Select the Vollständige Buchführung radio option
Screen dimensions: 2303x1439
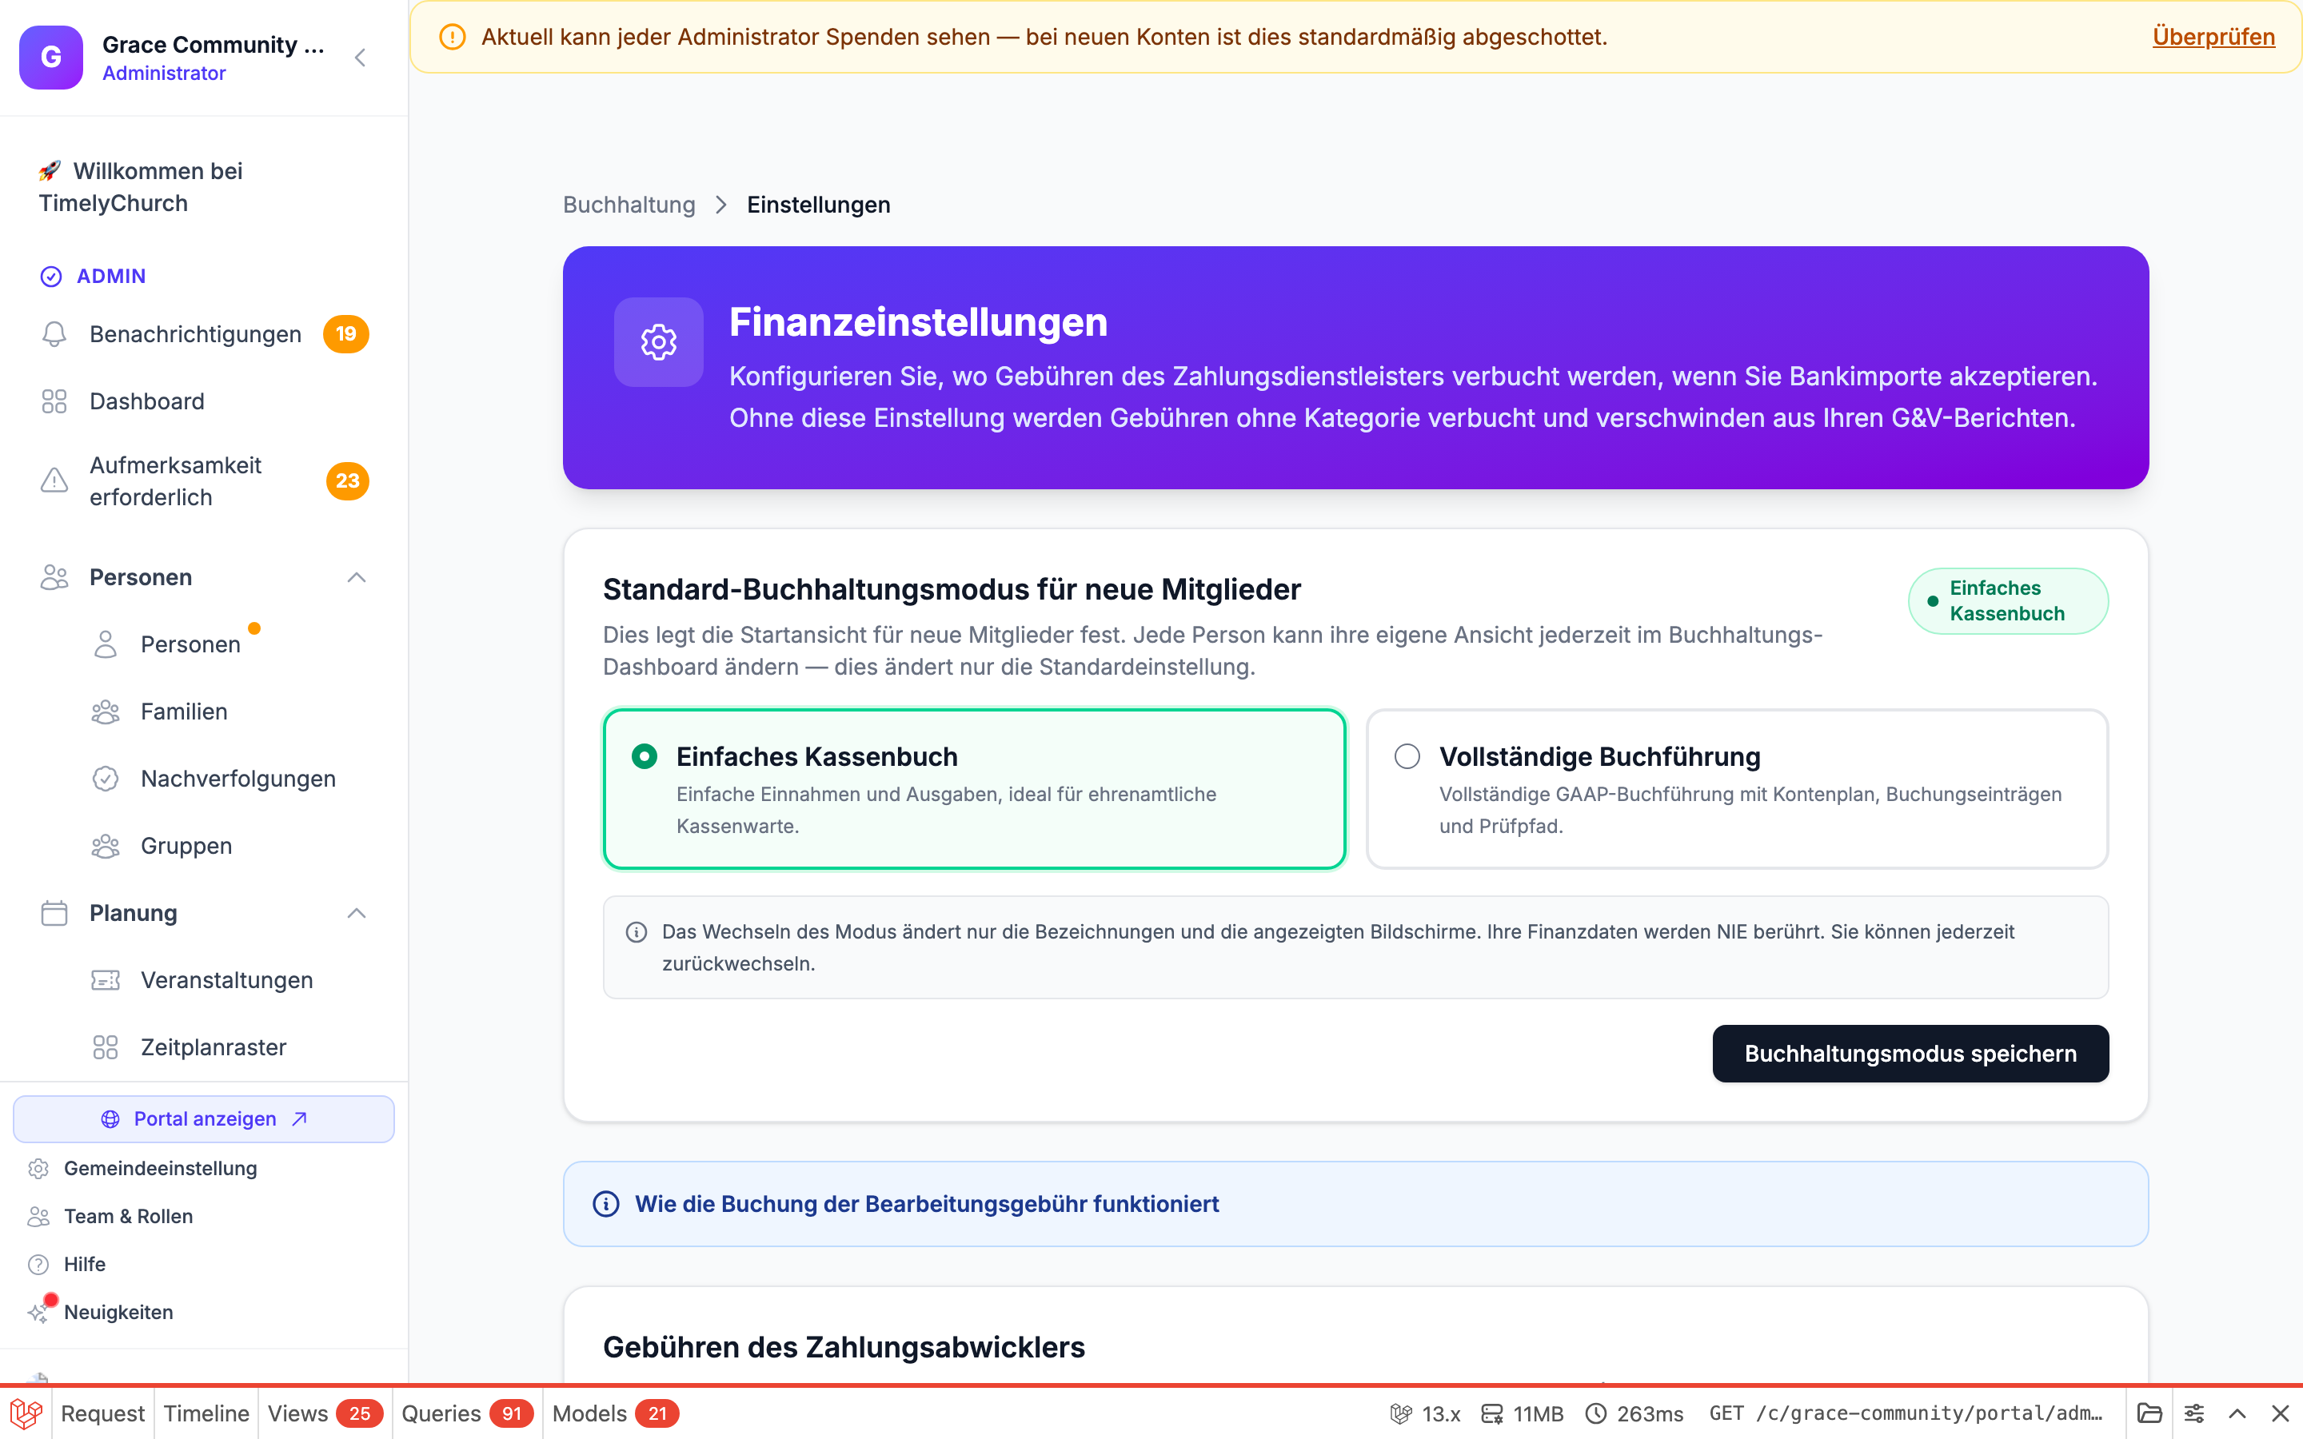click(x=1407, y=756)
